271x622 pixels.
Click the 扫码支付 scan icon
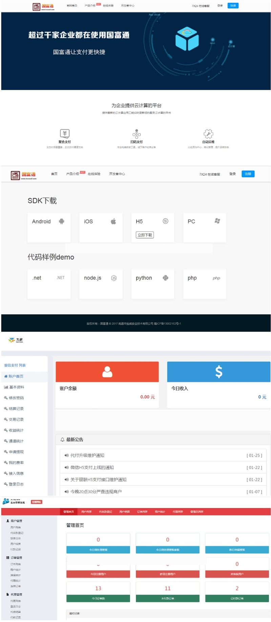click(137, 133)
